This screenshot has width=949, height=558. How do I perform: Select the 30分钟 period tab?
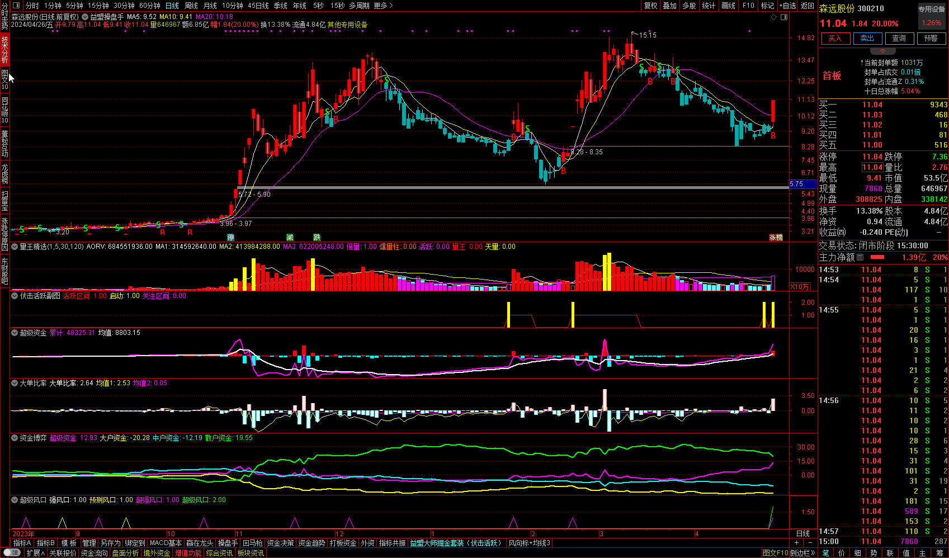click(x=124, y=6)
